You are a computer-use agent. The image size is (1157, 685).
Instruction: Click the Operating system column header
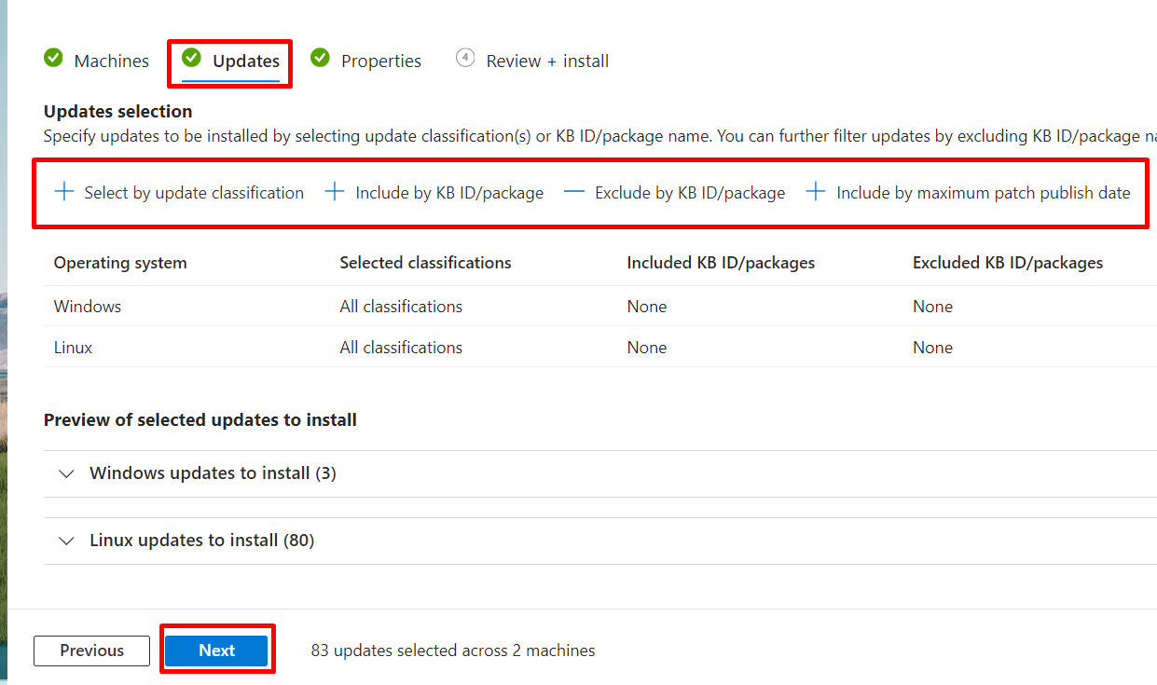point(120,263)
